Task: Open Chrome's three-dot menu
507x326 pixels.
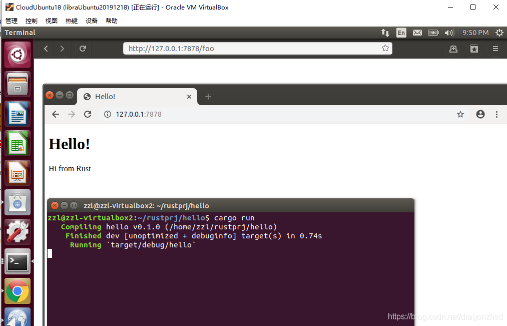Action: coord(496,114)
